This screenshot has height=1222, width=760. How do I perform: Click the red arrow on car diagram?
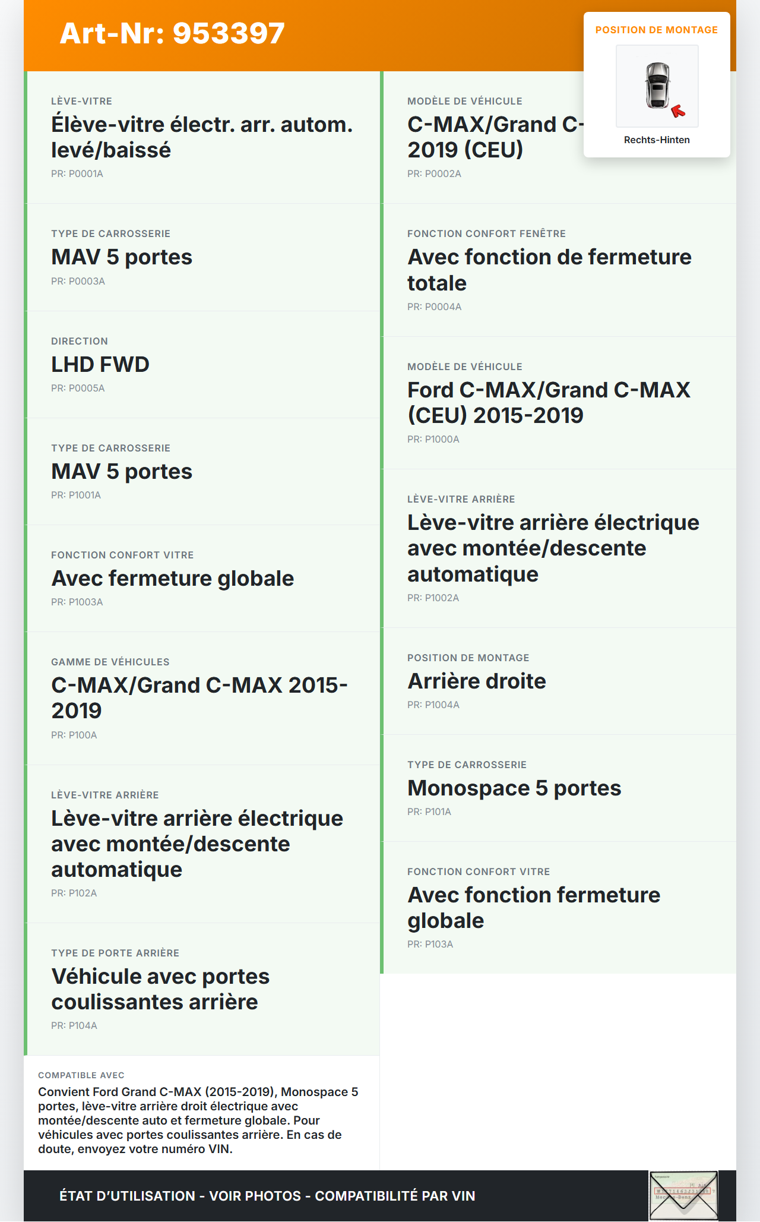[678, 111]
